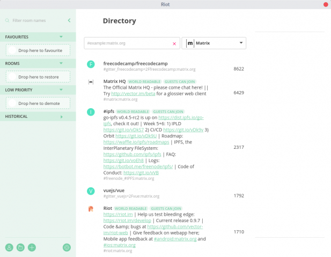Viewport: 331px width, 257px height.
Task: Click the Drop here to favourite box
Action: click(38, 50)
